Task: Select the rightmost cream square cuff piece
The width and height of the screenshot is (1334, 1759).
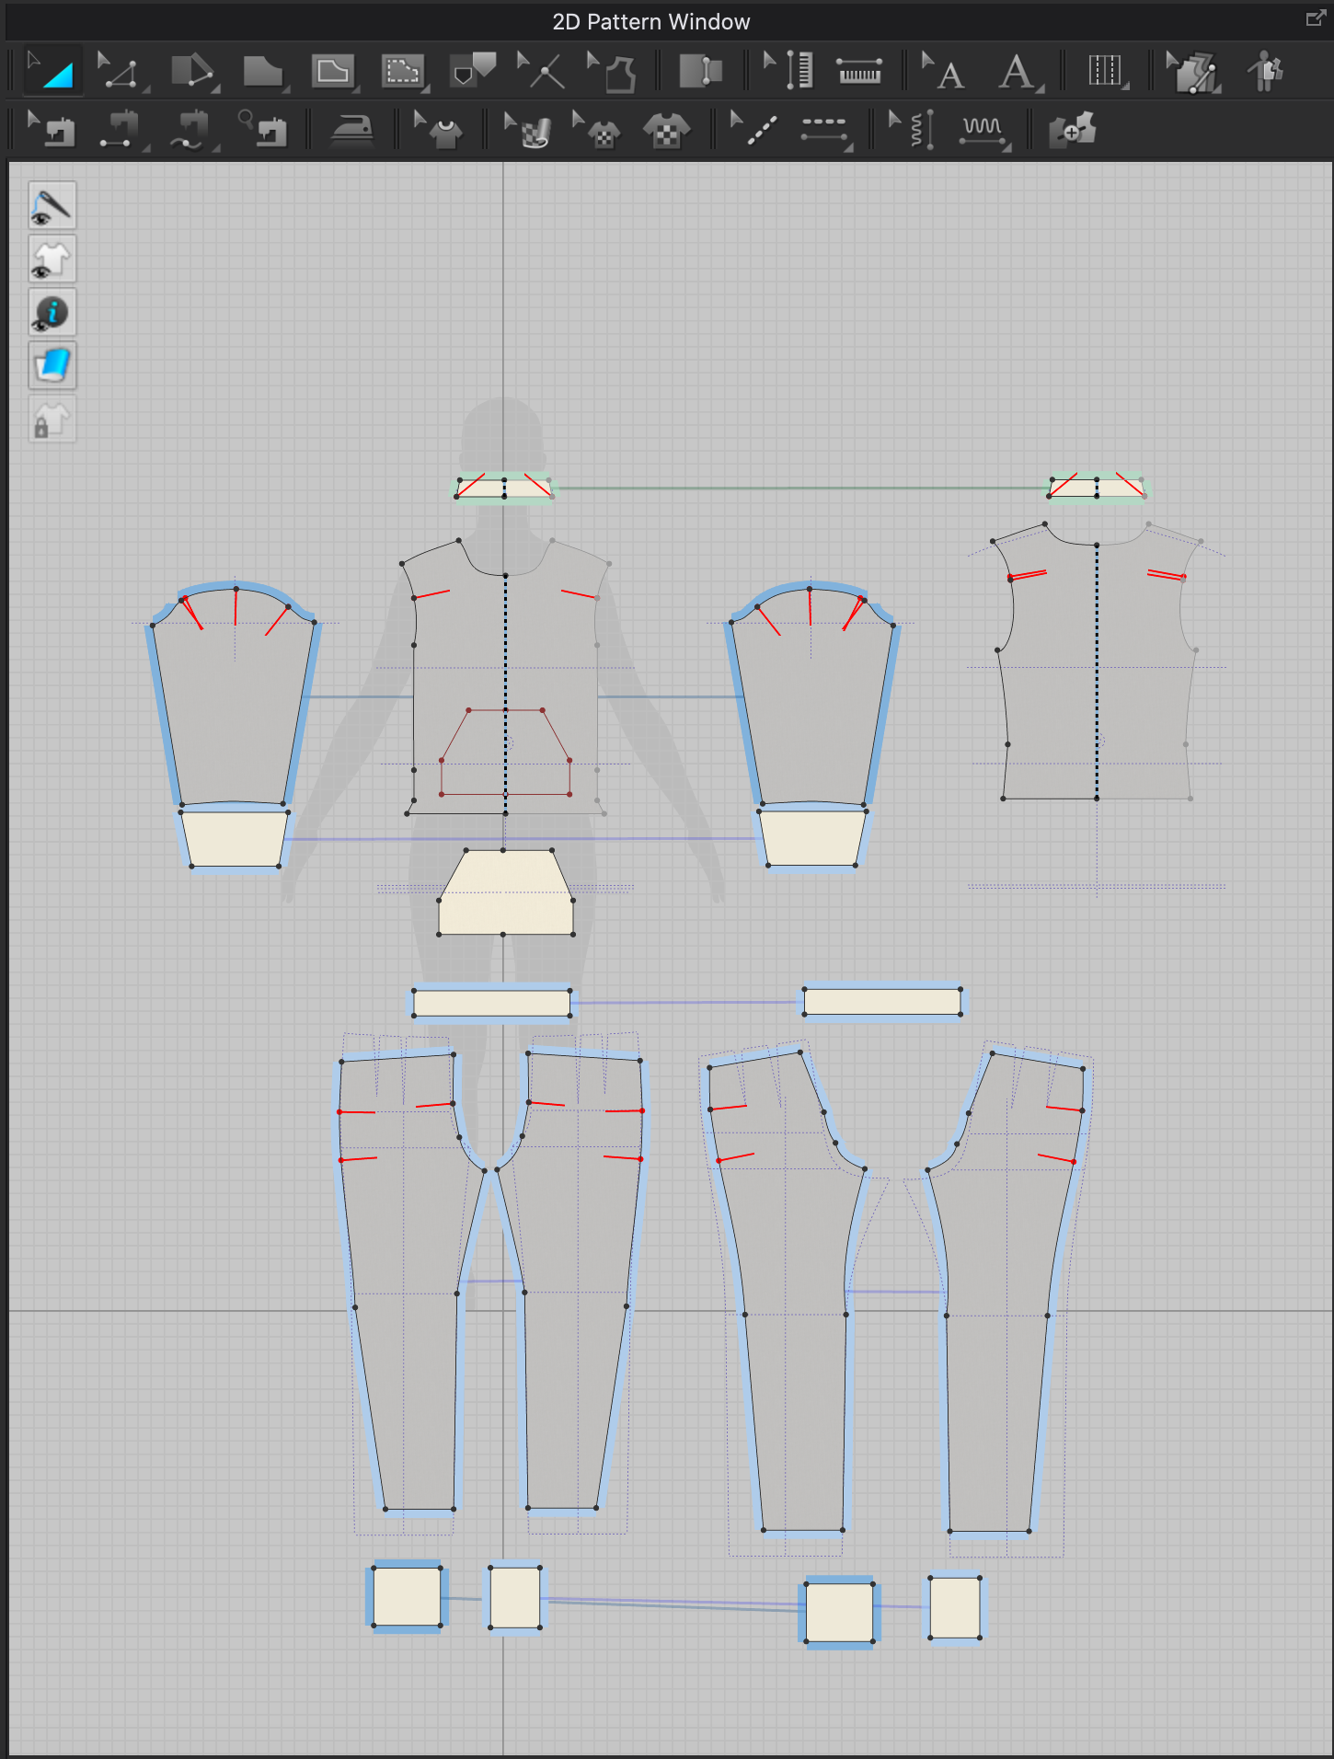Action: (x=955, y=1607)
